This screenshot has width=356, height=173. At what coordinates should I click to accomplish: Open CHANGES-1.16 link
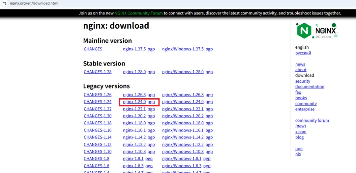[x=98, y=130]
